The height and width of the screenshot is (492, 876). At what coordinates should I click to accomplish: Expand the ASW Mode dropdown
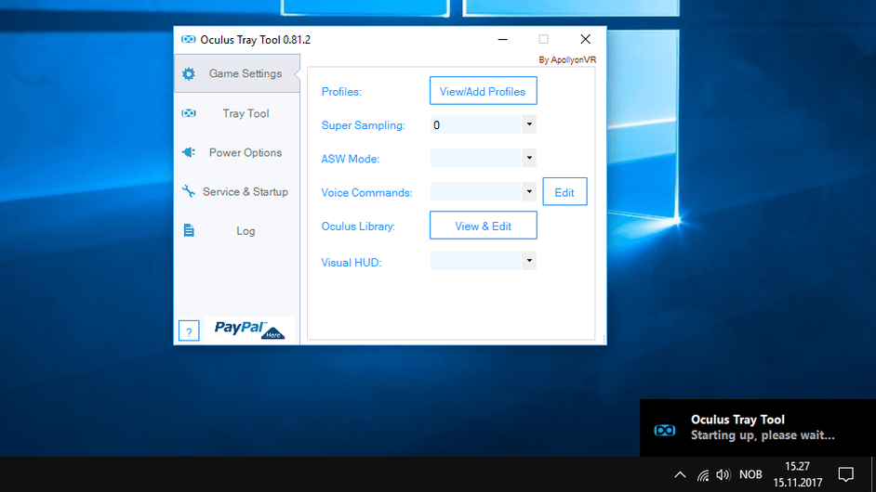pos(529,158)
